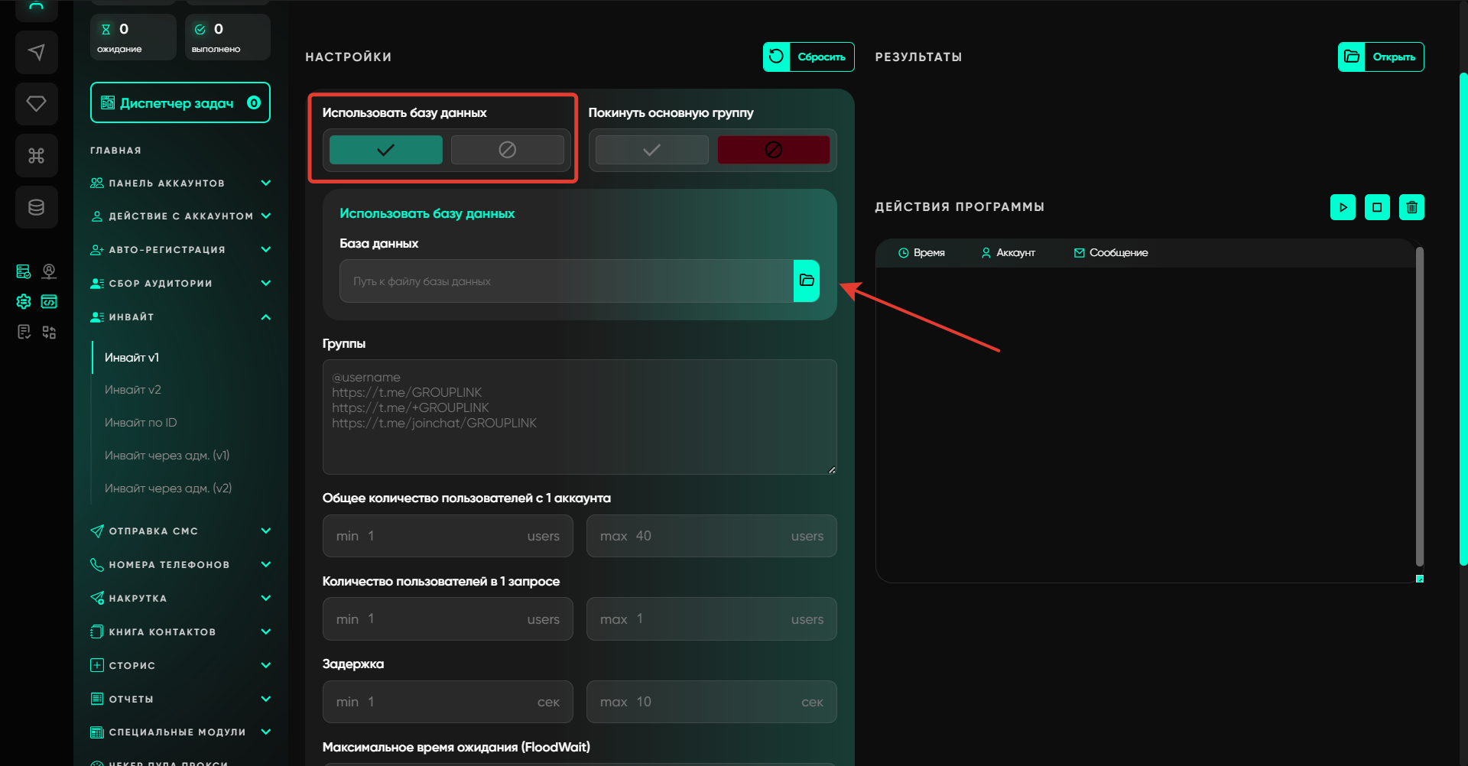Clear program actions log with trash icon
The height and width of the screenshot is (766, 1468).
tap(1411, 207)
